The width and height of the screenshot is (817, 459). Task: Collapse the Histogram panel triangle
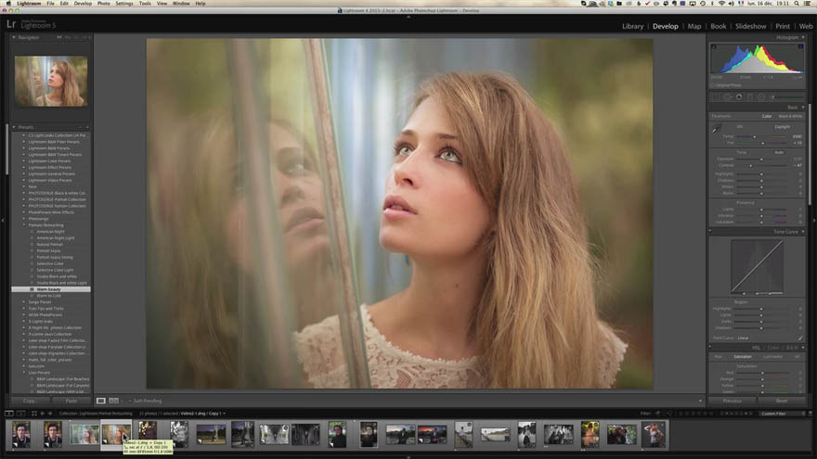coord(803,37)
